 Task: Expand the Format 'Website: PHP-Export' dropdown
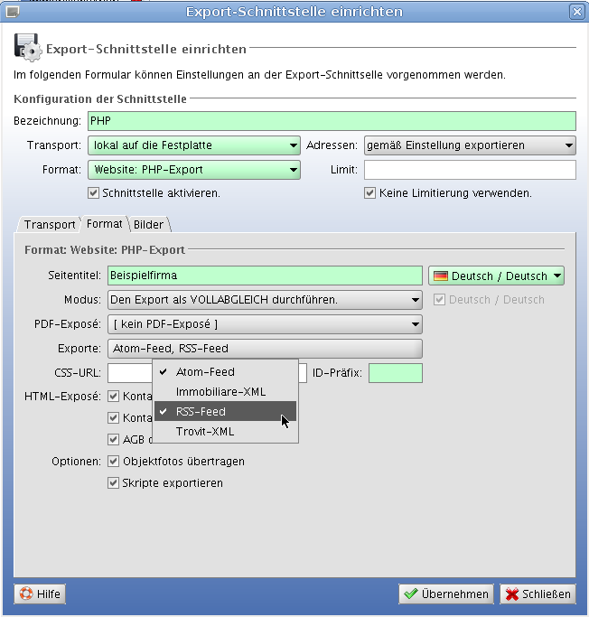[x=192, y=169]
